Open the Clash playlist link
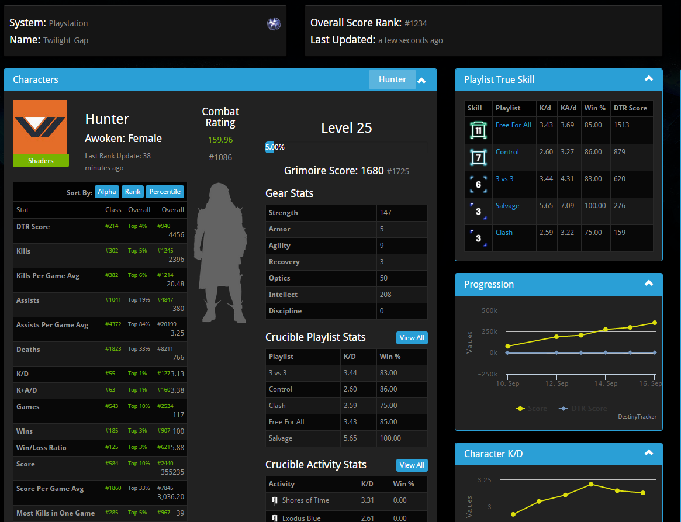This screenshot has height=522, width=681. (x=504, y=233)
